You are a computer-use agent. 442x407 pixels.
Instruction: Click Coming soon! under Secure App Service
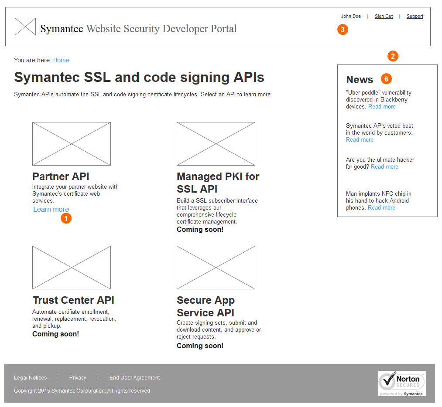click(x=200, y=346)
